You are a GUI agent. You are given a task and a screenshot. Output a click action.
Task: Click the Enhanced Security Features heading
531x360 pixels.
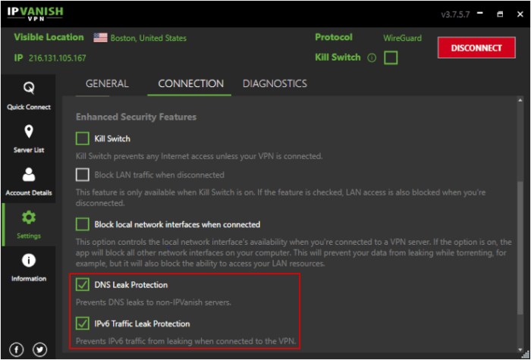136,117
